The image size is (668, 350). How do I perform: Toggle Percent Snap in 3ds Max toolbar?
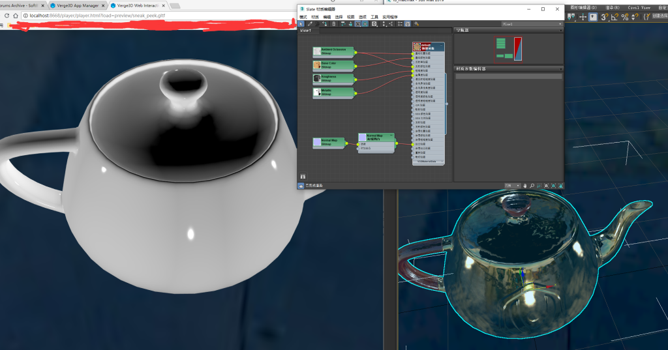coord(625,16)
